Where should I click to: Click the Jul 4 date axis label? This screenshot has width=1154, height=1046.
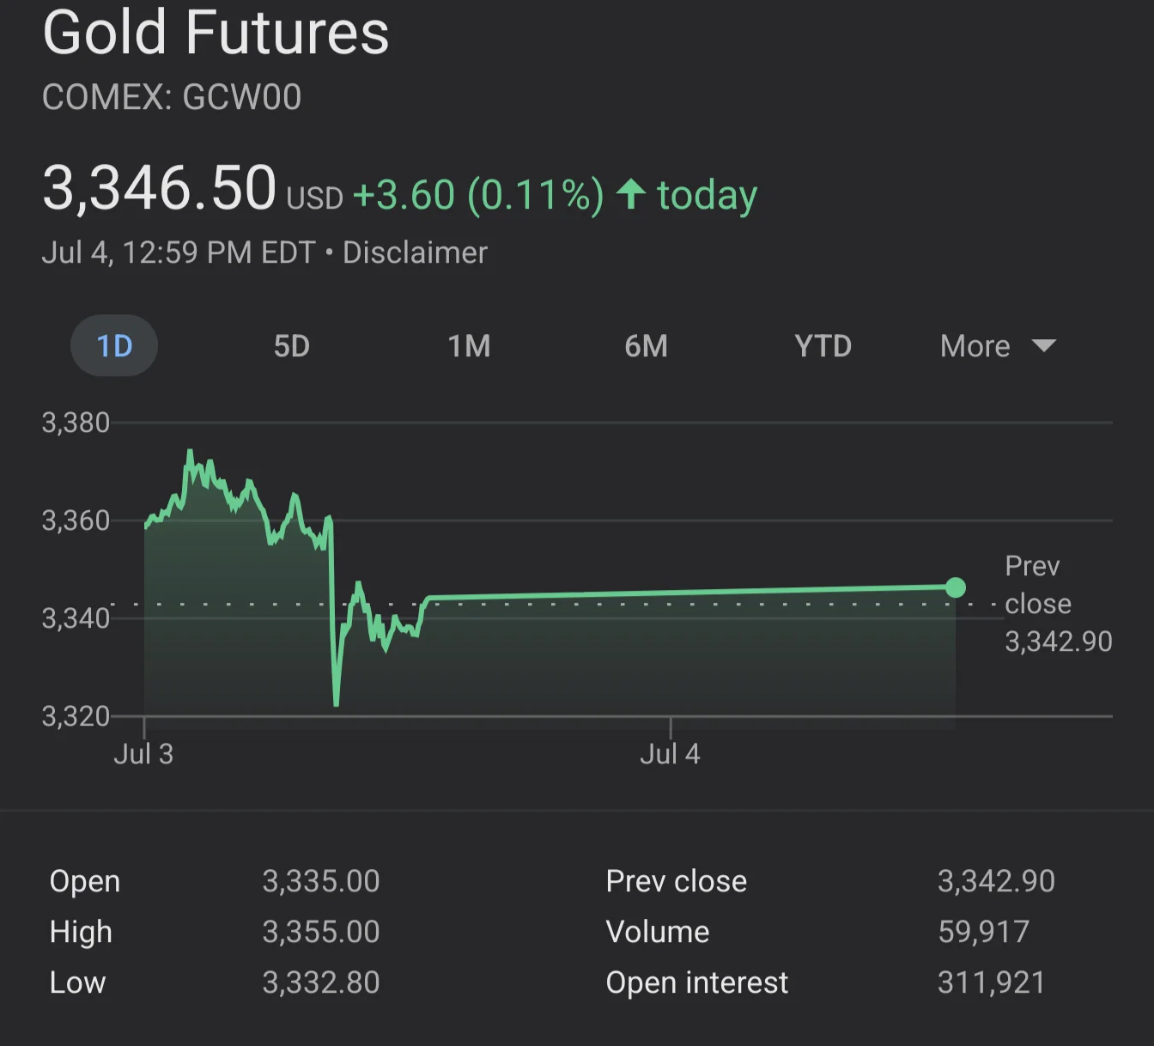click(x=670, y=754)
